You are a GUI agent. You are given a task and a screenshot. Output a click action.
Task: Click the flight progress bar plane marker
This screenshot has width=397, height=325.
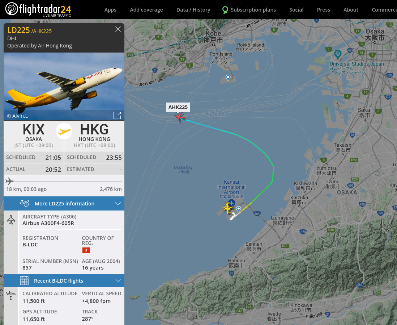tap(9, 181)
